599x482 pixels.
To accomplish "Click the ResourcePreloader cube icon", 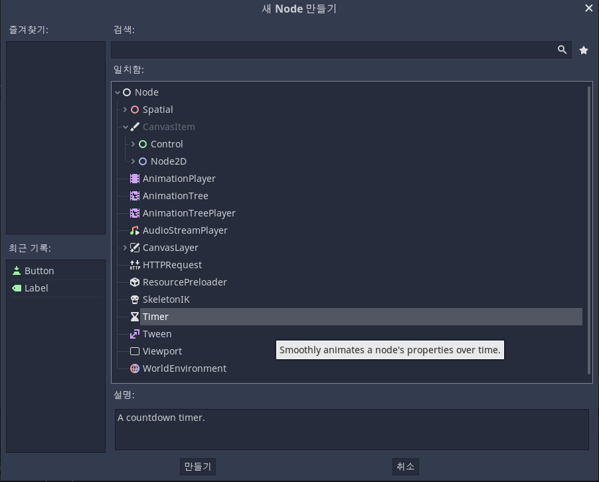I will pyautogui.click(x=135, y=282).
